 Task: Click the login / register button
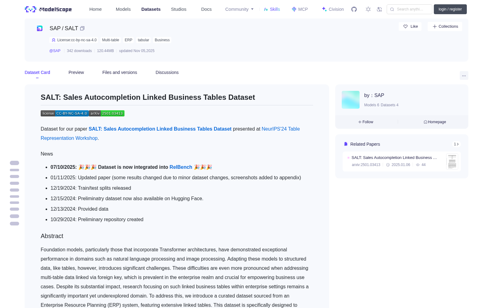(450, 9)
